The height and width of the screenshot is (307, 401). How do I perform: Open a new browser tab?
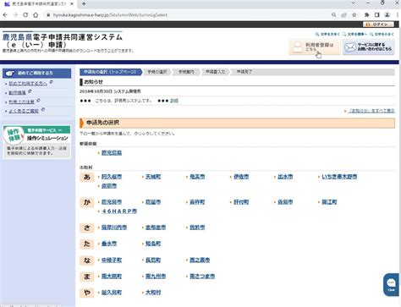[x=84, y=4]
